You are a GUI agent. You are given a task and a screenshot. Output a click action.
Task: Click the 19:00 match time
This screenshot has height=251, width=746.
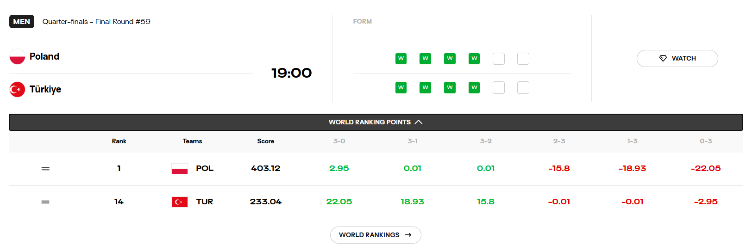click(x=292, y=73)
